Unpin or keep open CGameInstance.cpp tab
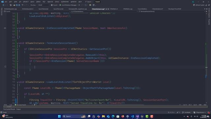 [106, 9]
